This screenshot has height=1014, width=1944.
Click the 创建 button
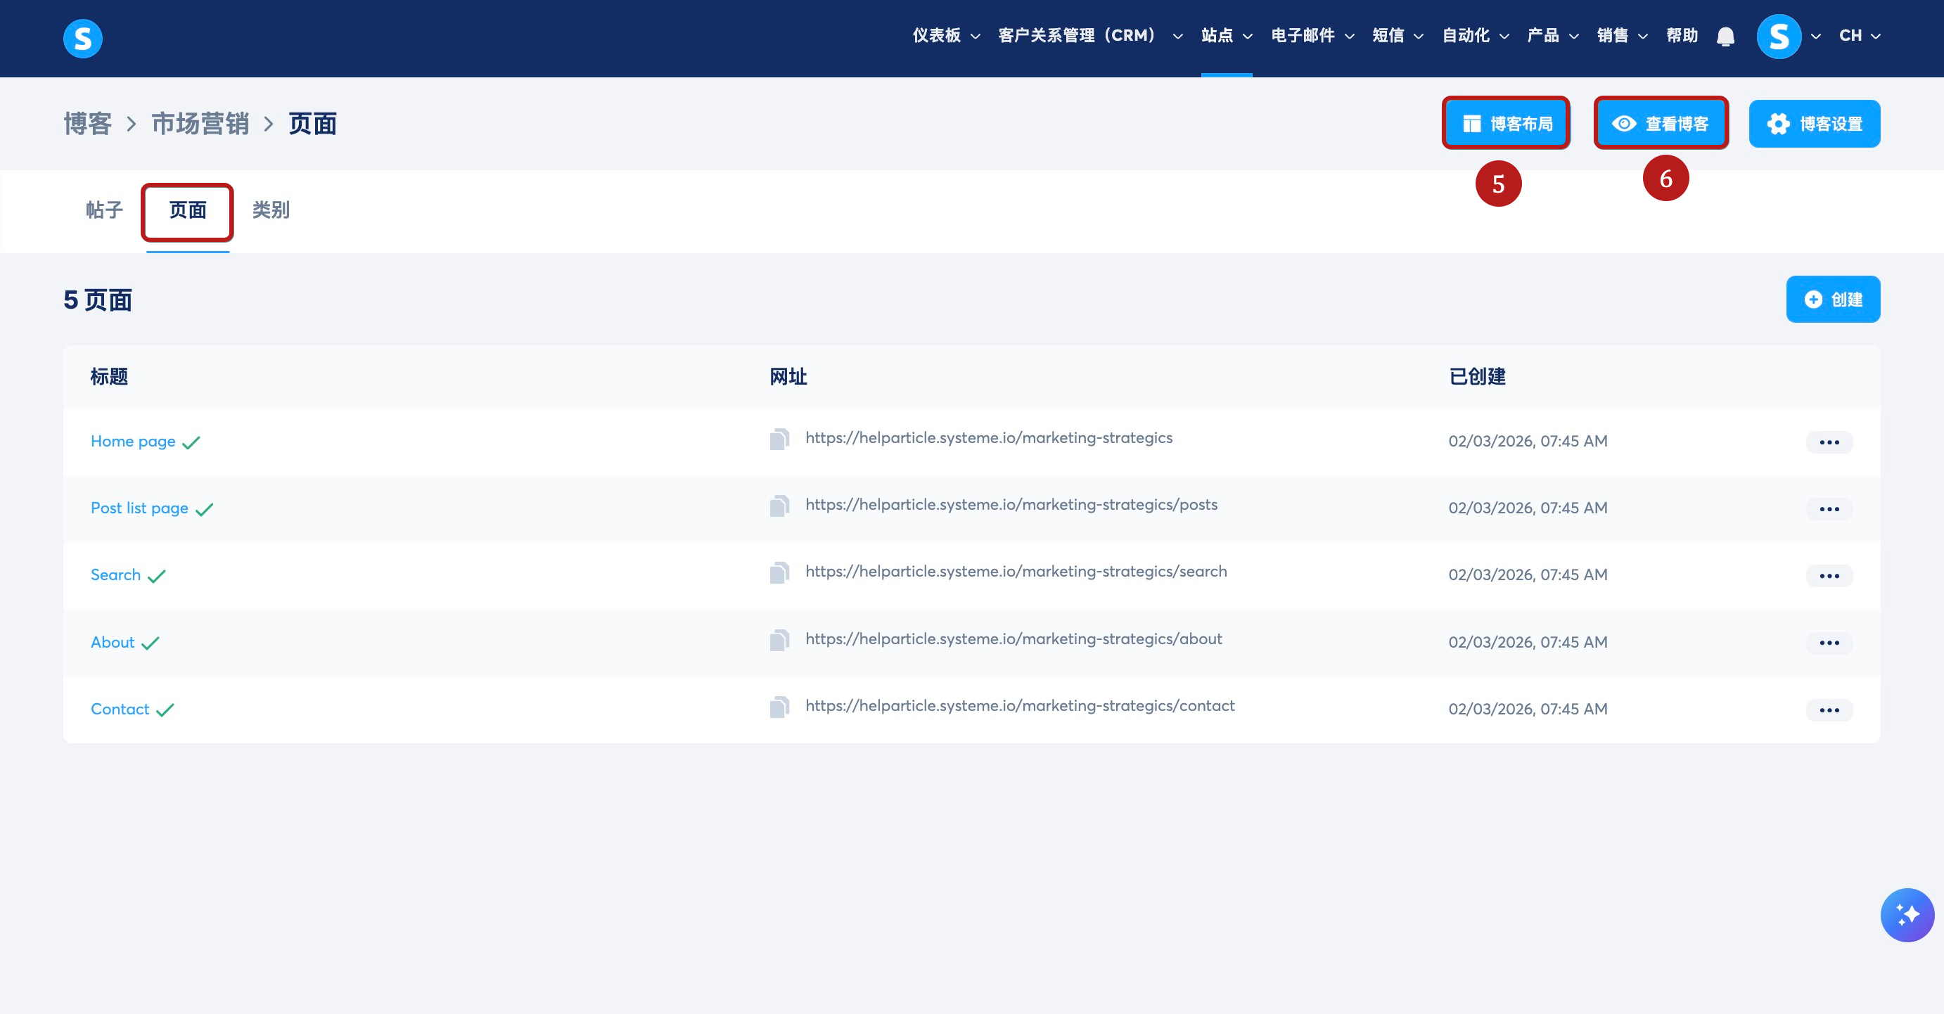click(x=1832, y=300)
